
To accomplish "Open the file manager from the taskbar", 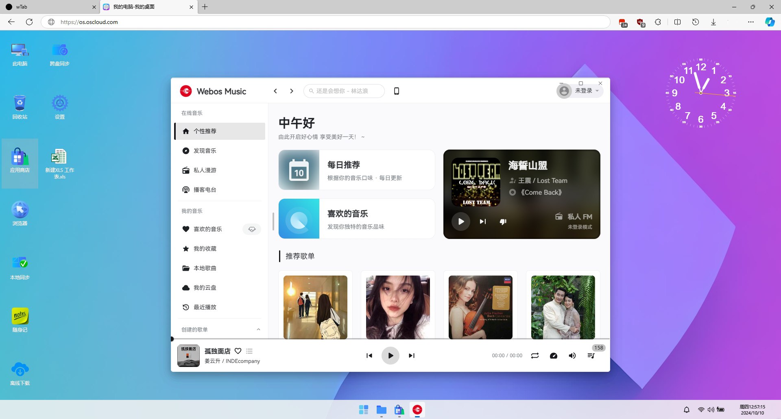I will [x=382, y=410].
